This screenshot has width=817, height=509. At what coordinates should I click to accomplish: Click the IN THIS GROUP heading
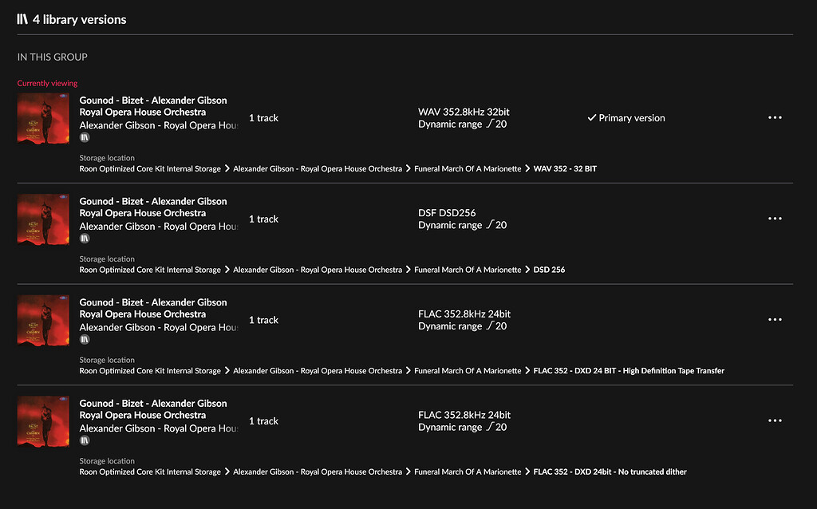(52, 57)
